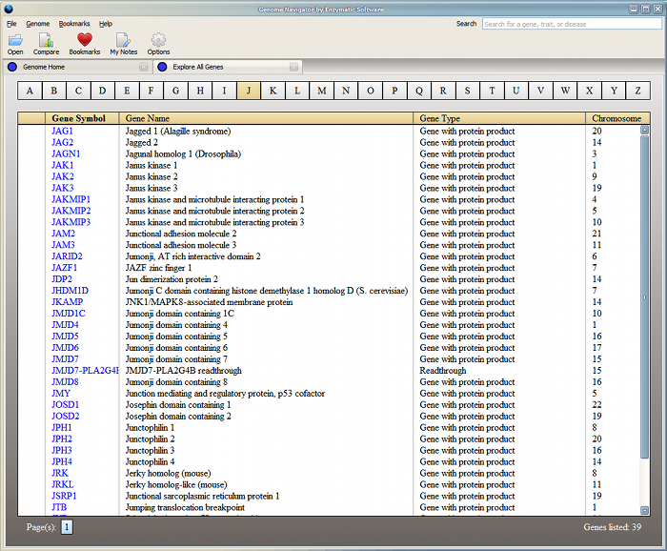This screenshot has width=667, height=551.
Task: Open the JOSD1 gene link
Action: pos(66,405)
